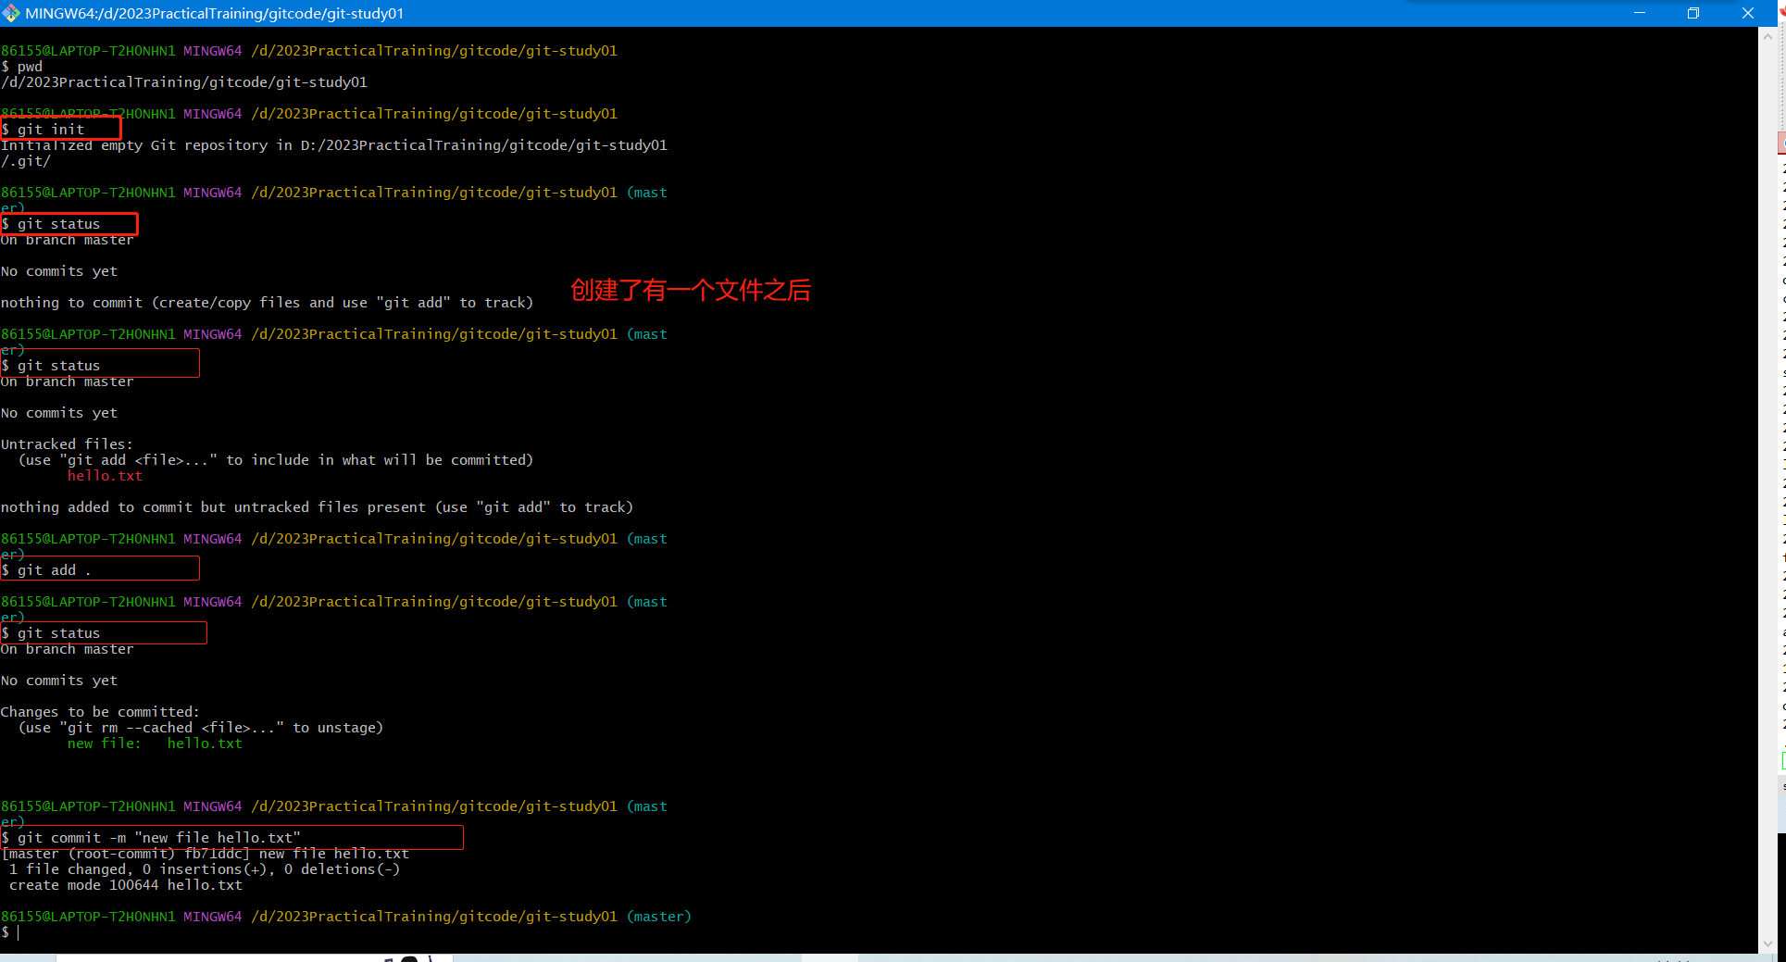Click '1 file changed, 0 insertions(+)' line
Viewport: 1786px width, 962px height.
pos(205,869)
